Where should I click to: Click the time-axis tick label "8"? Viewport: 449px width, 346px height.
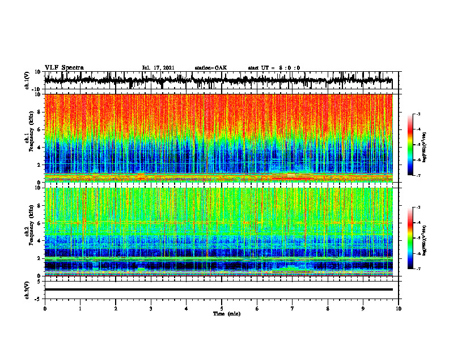pyautogui.click(x=328, y=309)
